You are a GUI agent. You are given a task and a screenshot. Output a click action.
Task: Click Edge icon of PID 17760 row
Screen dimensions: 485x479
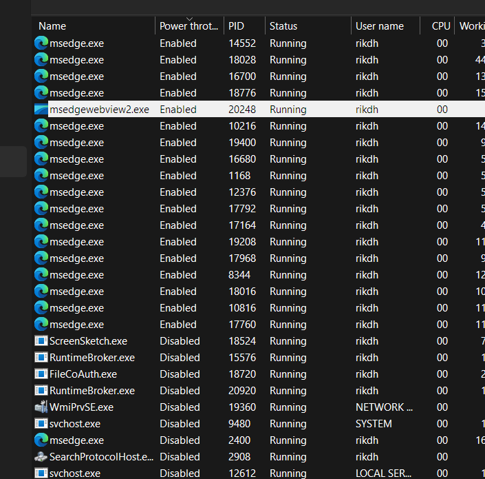[x=41, y=325]
